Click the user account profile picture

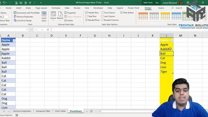(x=181, y=3)
